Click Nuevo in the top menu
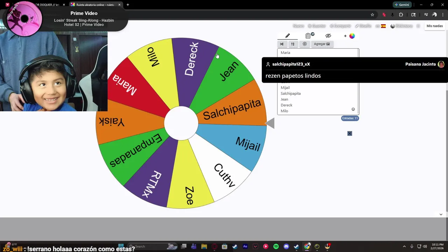Screen dimensions: 448x252 (x=298, y=26)
